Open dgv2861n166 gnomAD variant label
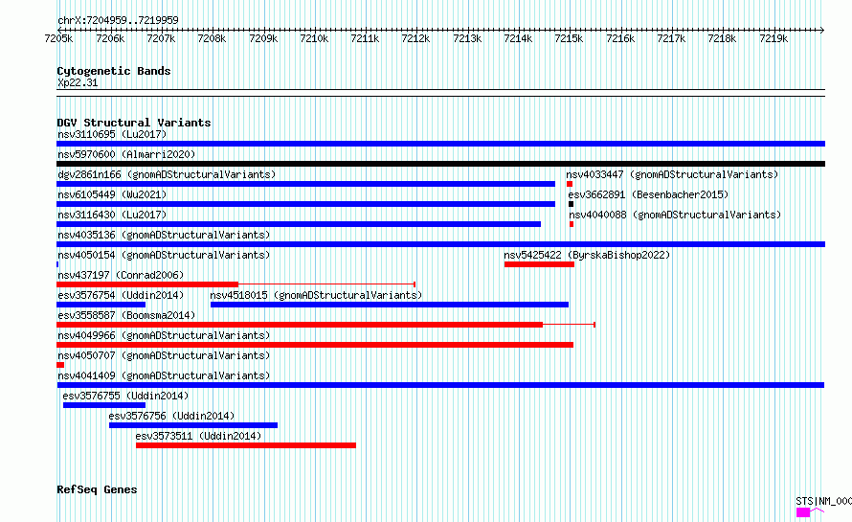 (167, 174)
